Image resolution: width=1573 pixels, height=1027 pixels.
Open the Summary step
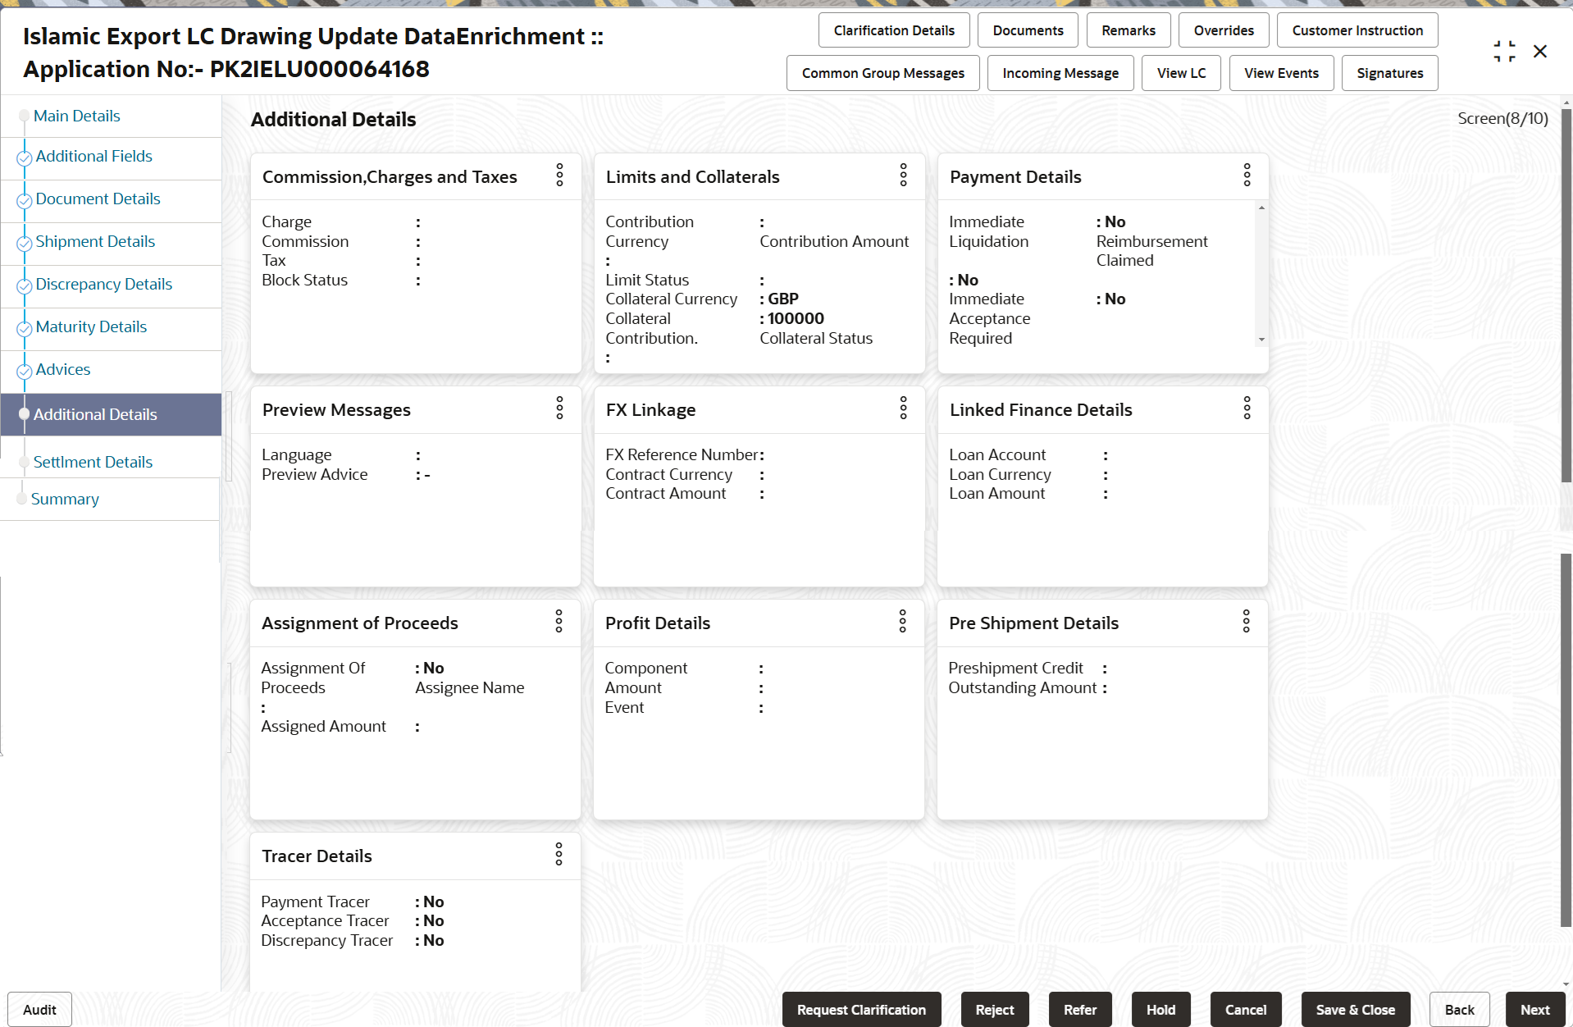pos(65,499)
